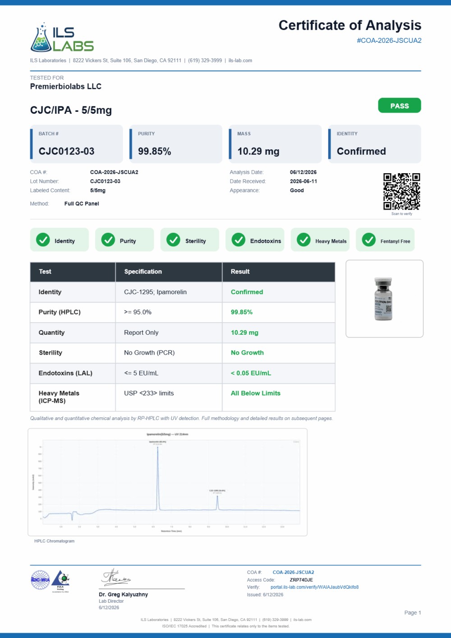This screenshot has width=451, height=638.
Task: Click the Labeled Content value '5/5mg'
Action: tap(98, 190)
